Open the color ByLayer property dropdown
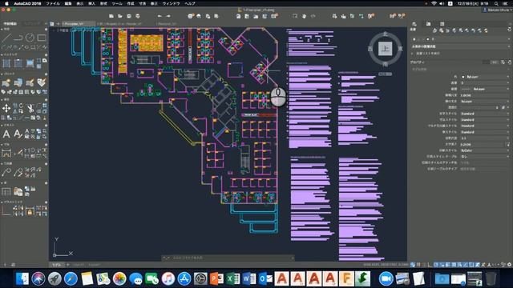 tap(485, 77)
